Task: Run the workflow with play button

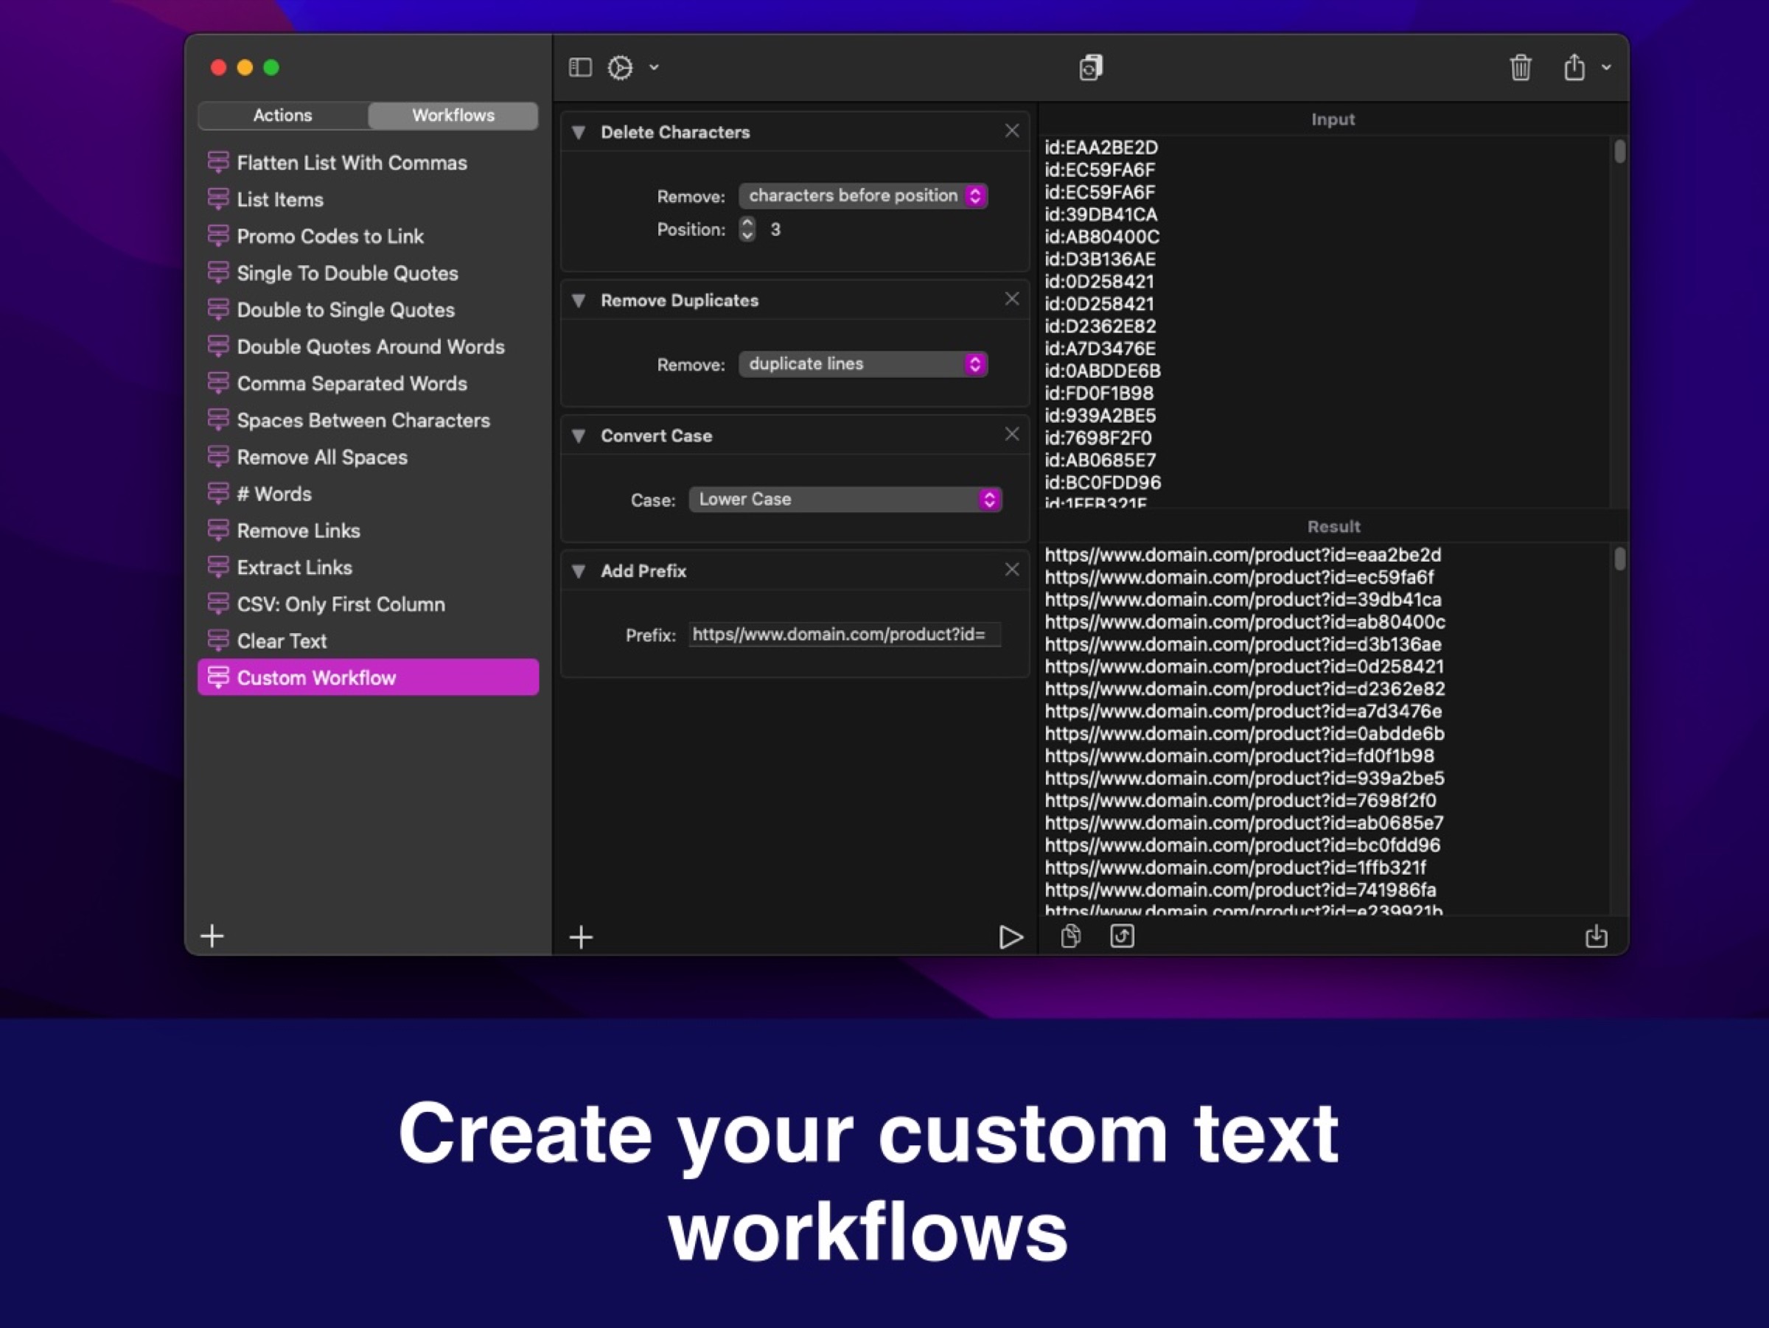Action: 1010,936
